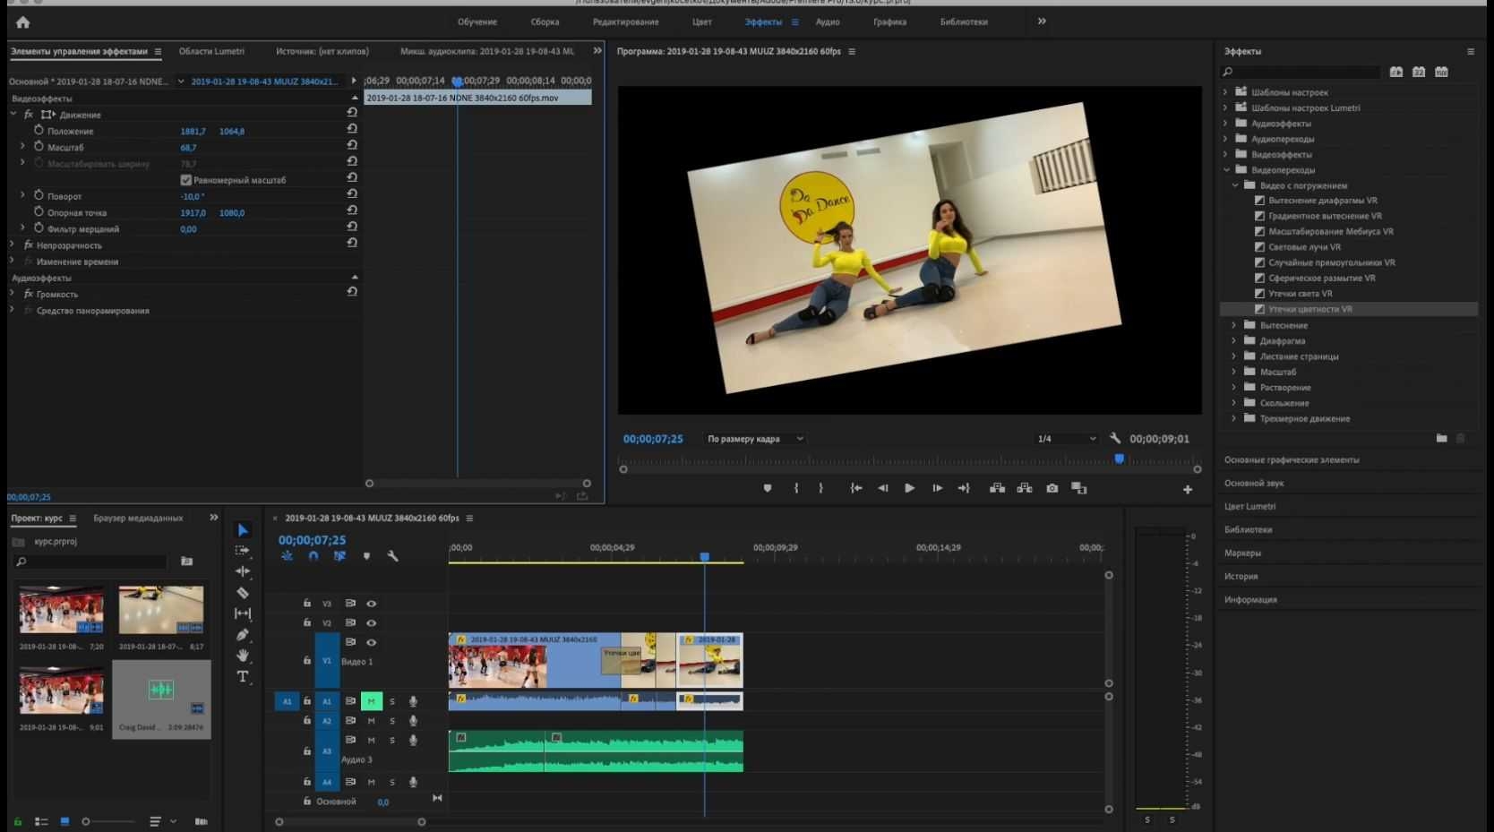Open the zoom level dropdown По размеру кадра

755,439
